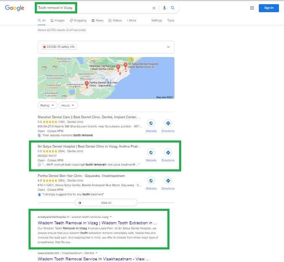Click the srisatyadentalhospital.in breadcrumb URL
The width and height of the screenshot is (284, 262).
click(73, 217)
